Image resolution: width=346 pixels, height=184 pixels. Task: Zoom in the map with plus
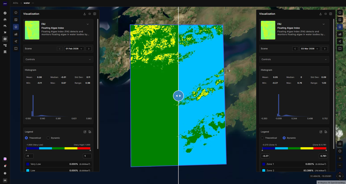(x=340, y=158)
